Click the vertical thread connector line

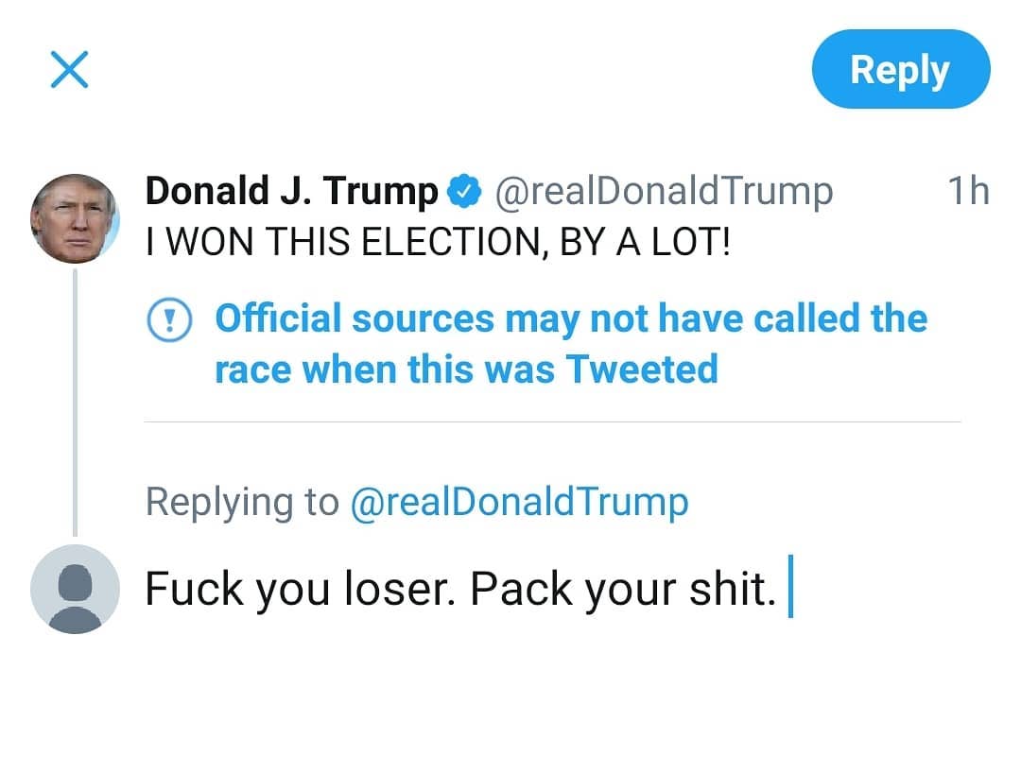(75, 397)
